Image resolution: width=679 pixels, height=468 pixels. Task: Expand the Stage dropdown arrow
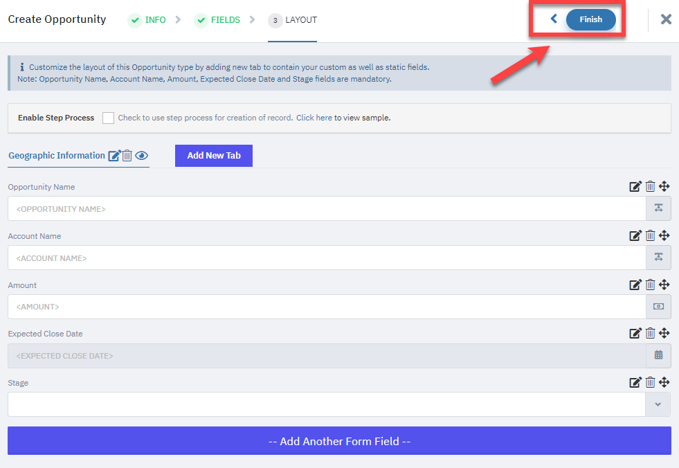point(658,404)
